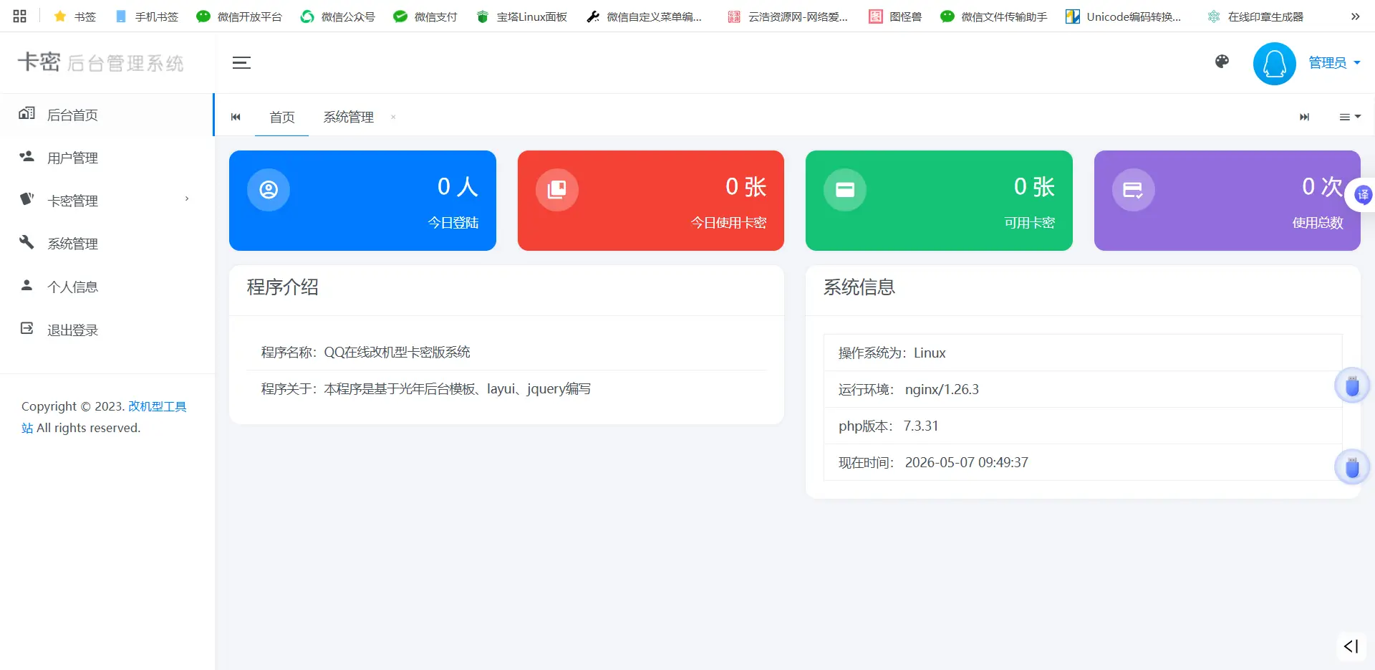Image resolution: width=1375 pixels, height=670 pixels.
Task: Open the 图怪兽 bookmark
Action: (895, 16)
